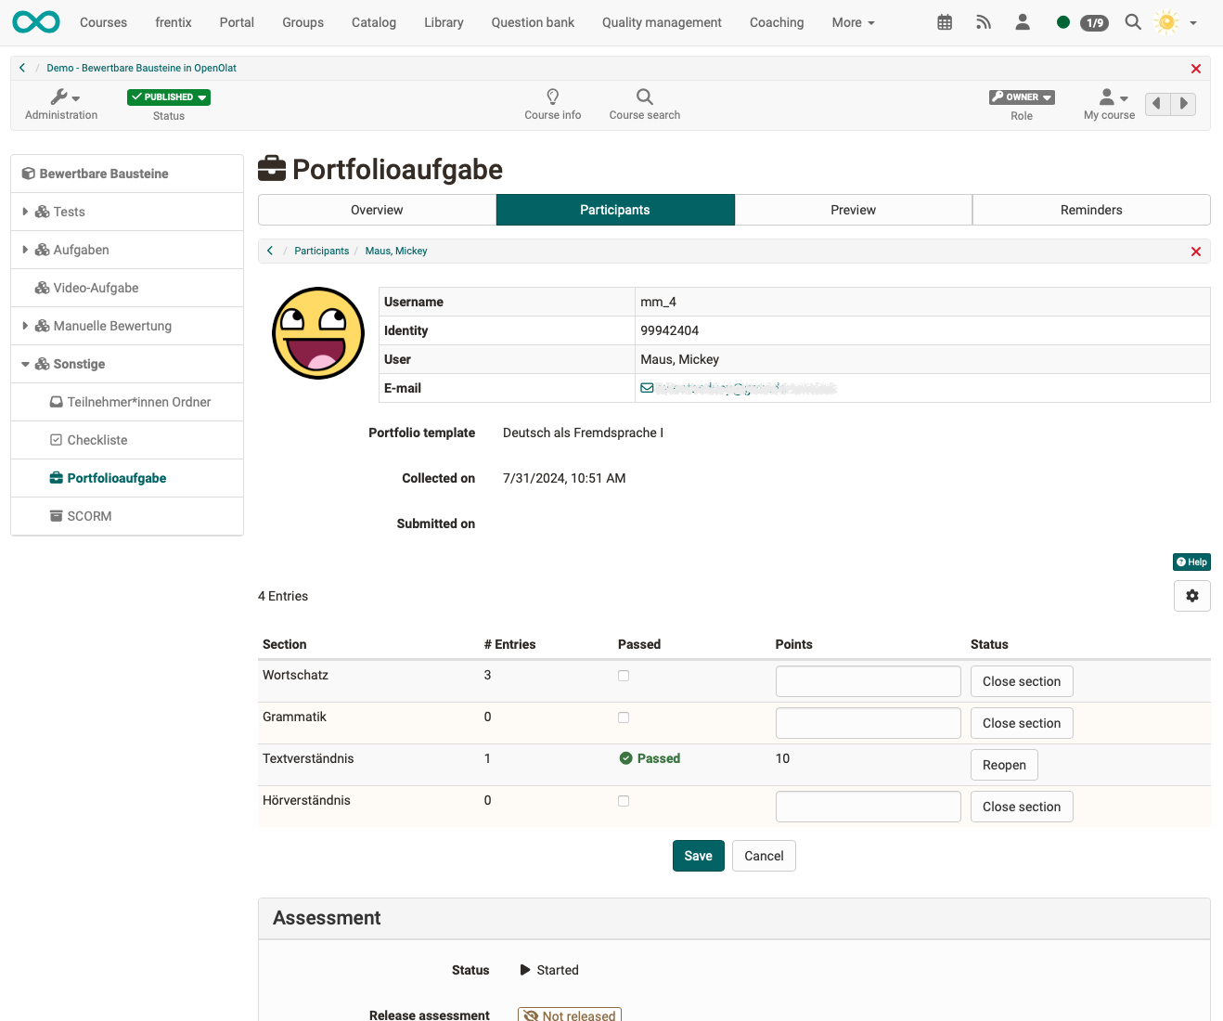1223x1021 pixels.
Task: Open the Question bank menu item
Action: (x=533, y=21)
